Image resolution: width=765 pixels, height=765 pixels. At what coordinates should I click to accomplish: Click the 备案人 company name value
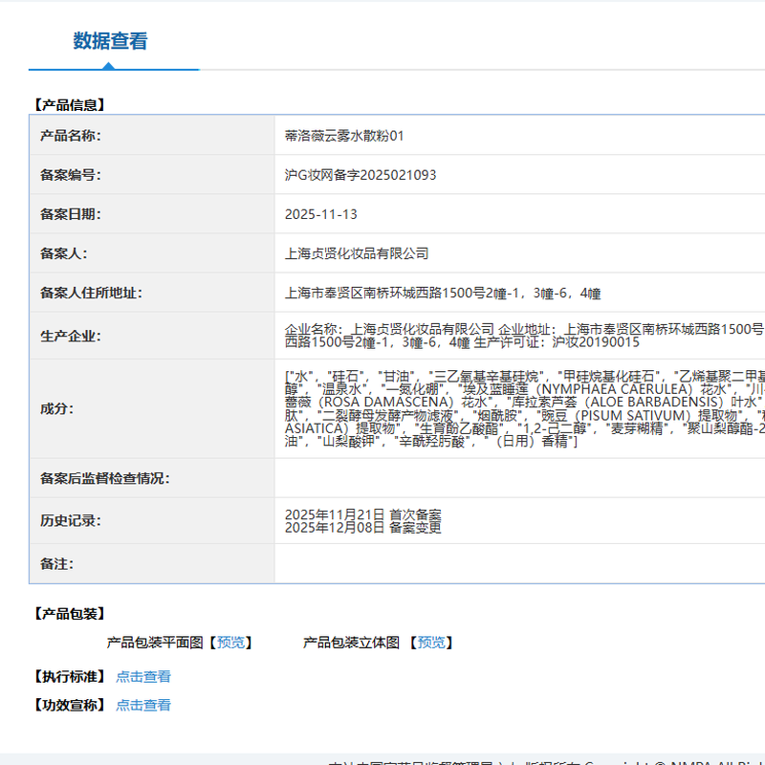click(357, 253)
